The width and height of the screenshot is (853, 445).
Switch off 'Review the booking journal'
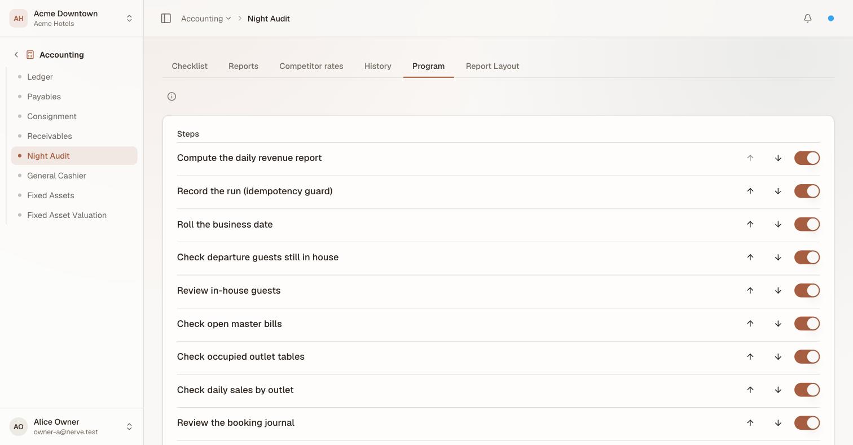coord(807,423)
